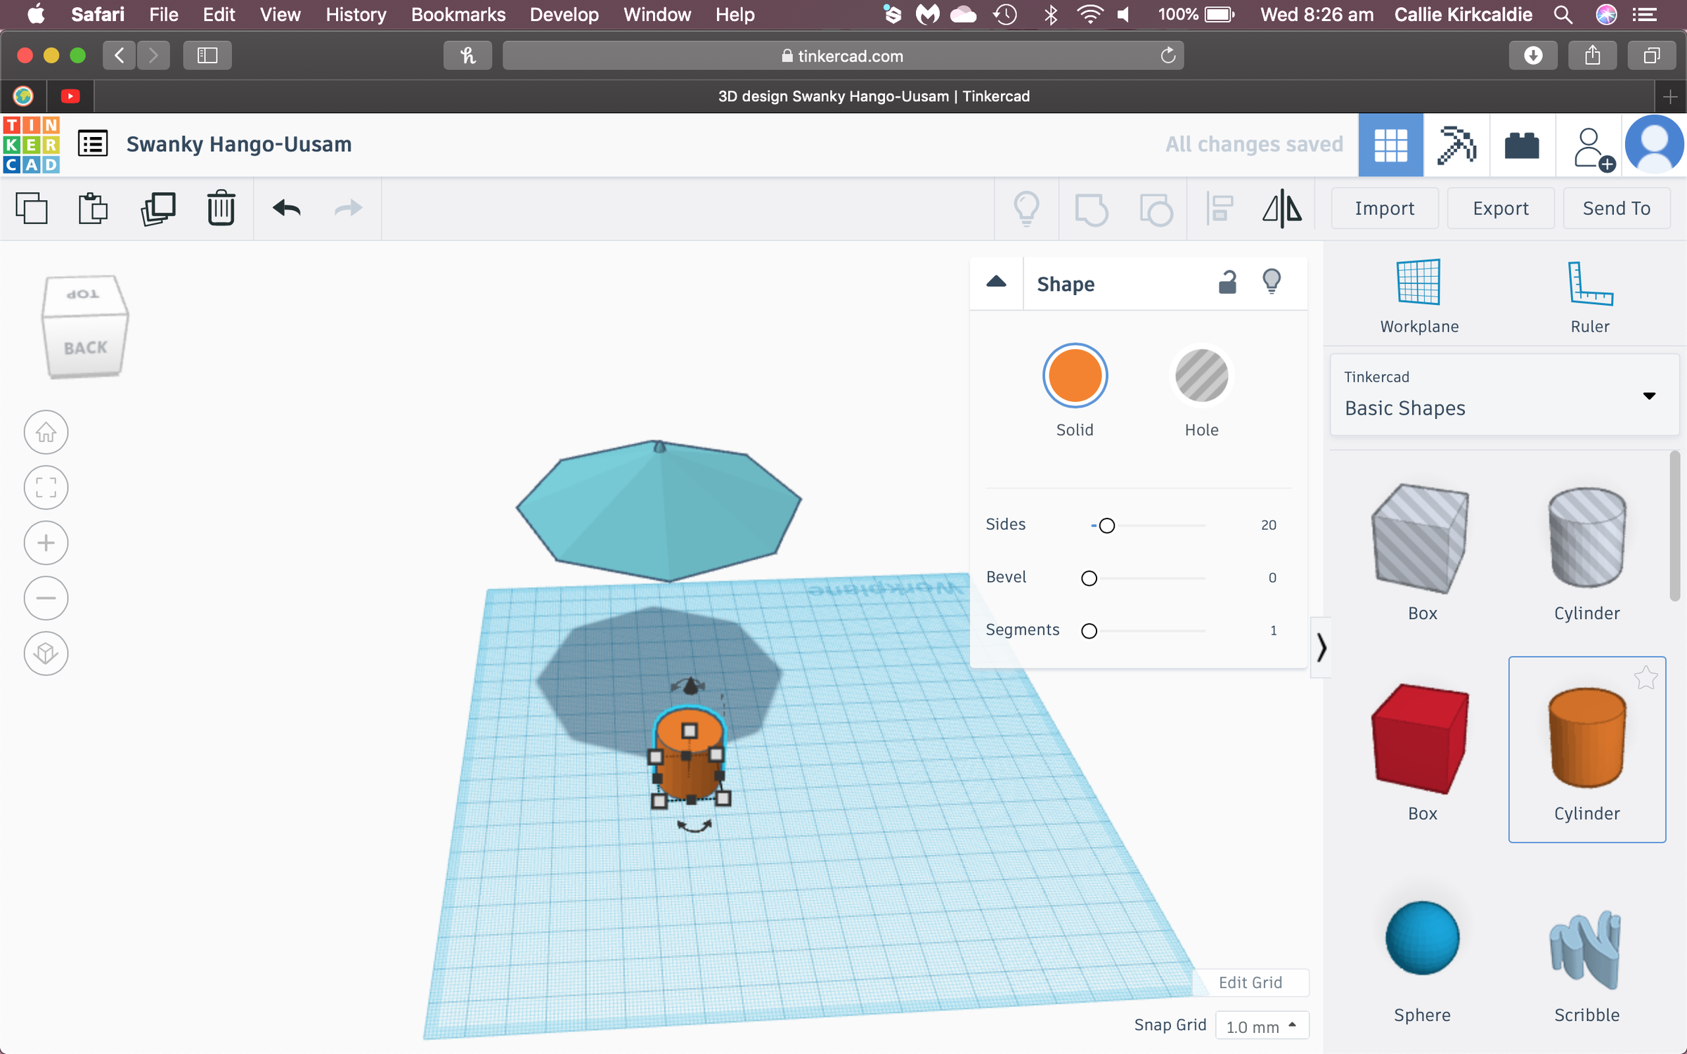
Task: Click the Align tool icon
Action: pos(1220,208)
